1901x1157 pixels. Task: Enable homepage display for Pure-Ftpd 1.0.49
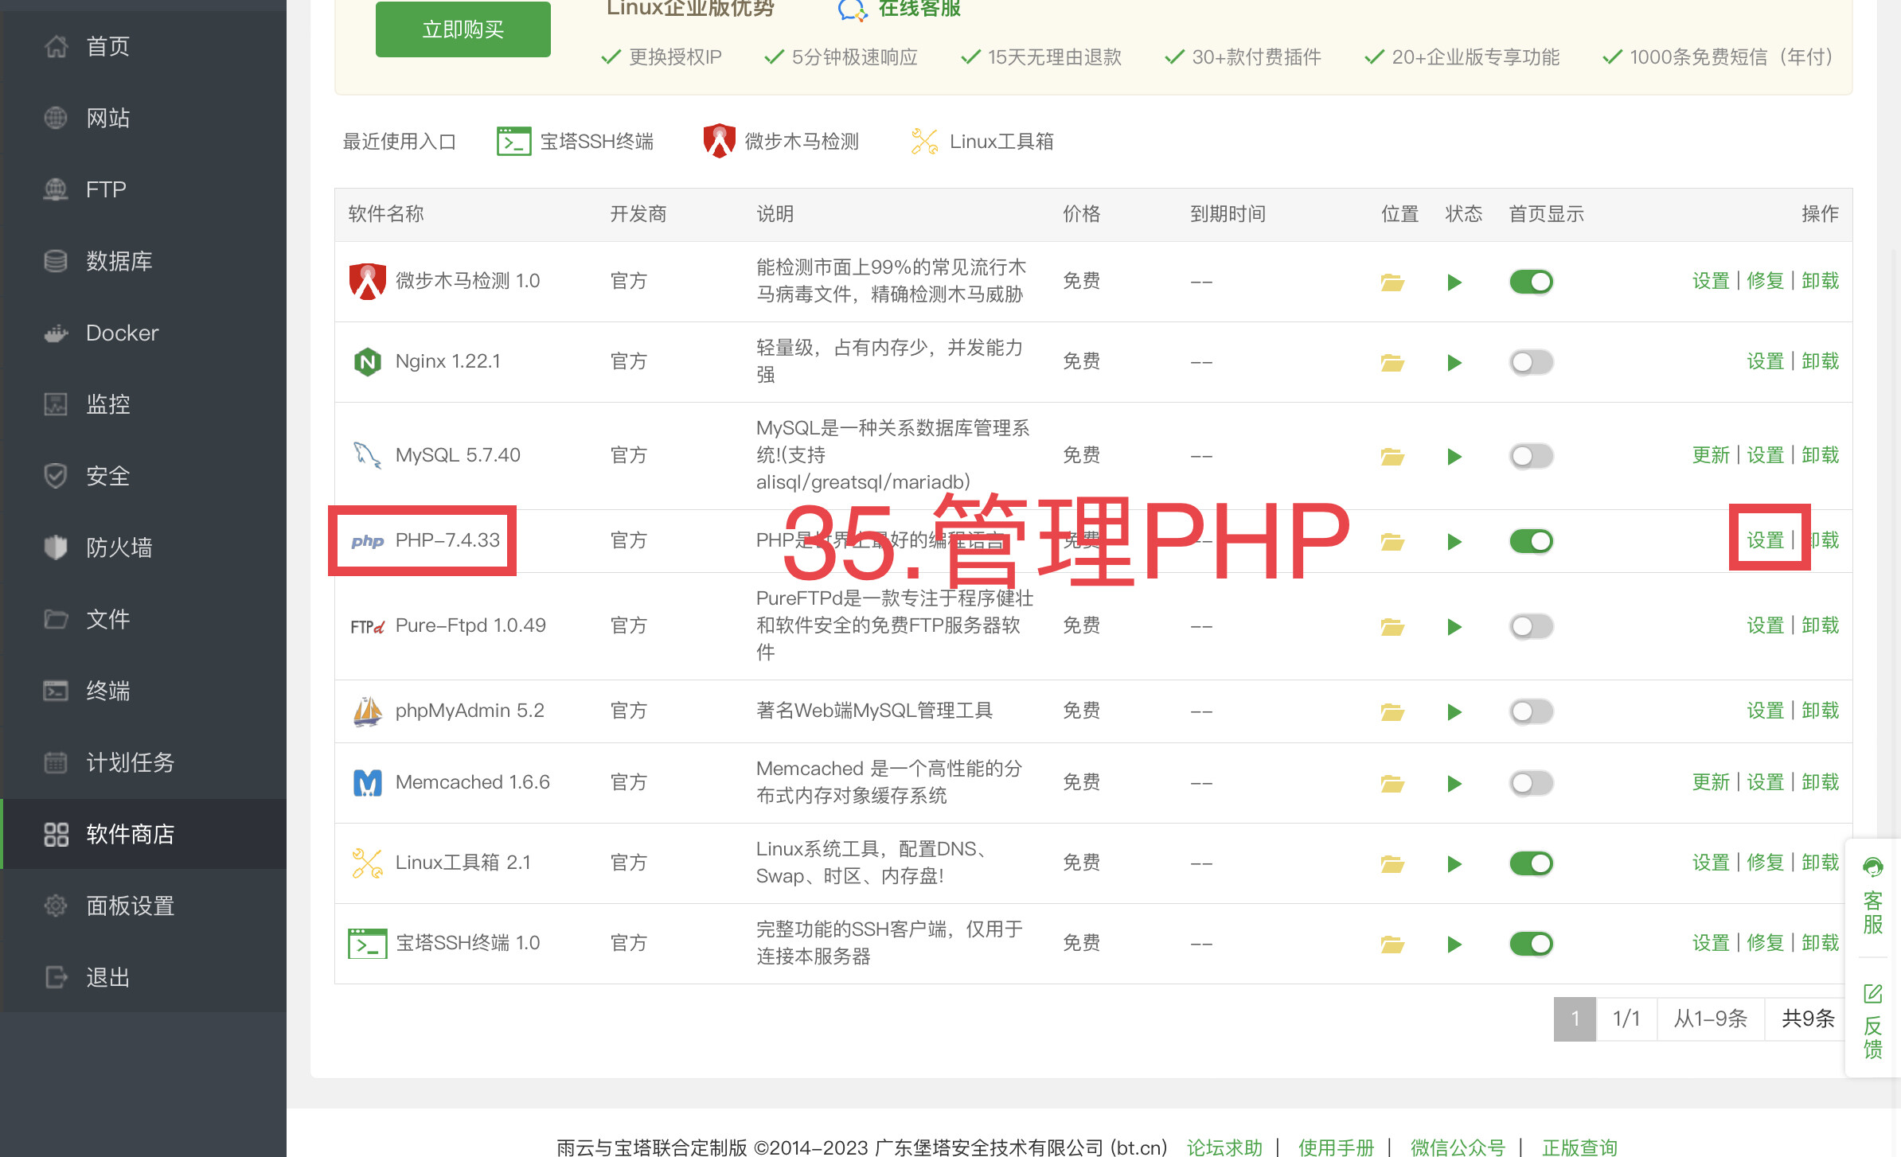point(1531,626)
